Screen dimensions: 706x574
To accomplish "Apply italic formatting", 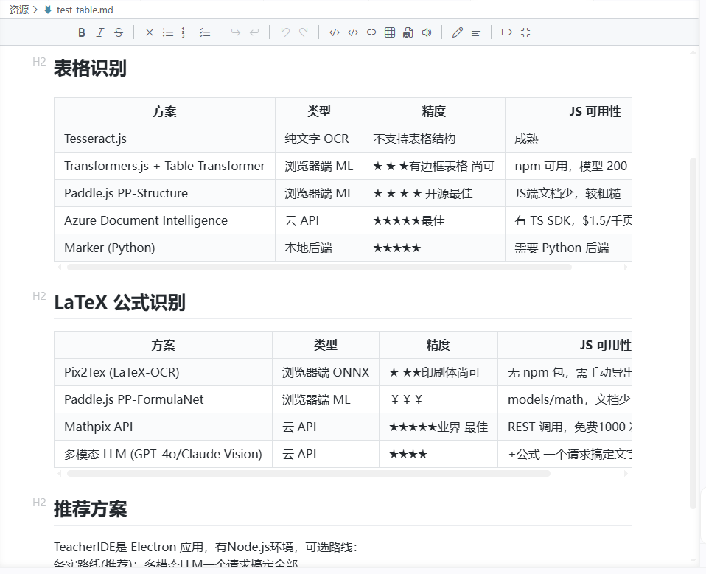I will [x=100, y=32].
